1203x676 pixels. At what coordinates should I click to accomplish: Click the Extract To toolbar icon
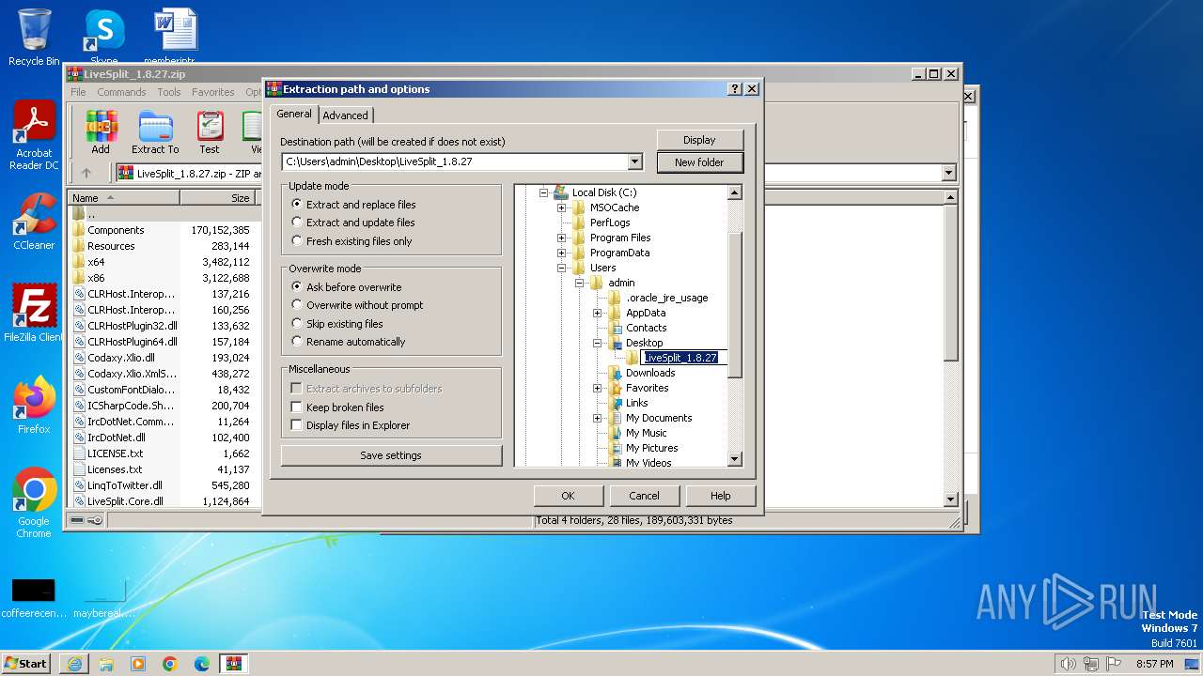point(155,131)
